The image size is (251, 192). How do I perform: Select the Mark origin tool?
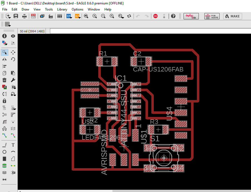click(x=13, y=43)
